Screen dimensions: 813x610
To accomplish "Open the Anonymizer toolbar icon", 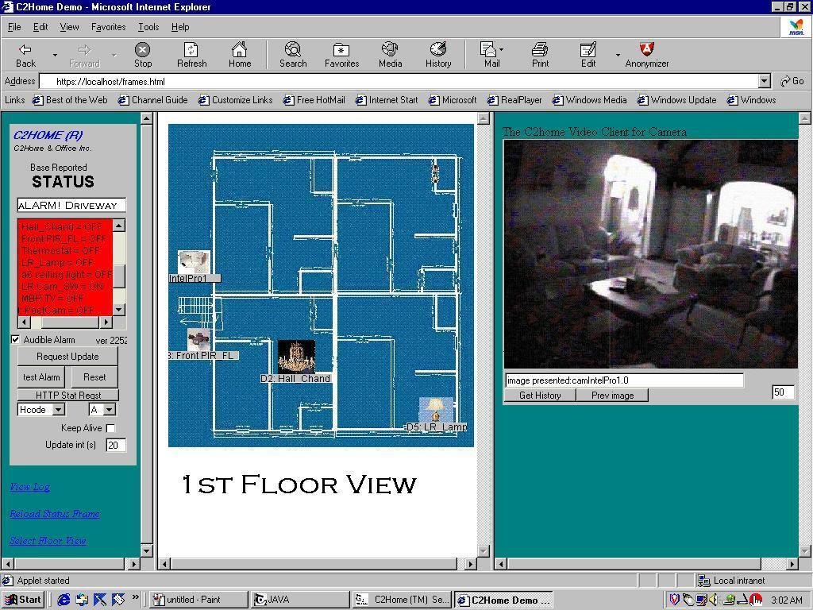I will (646, 55).
